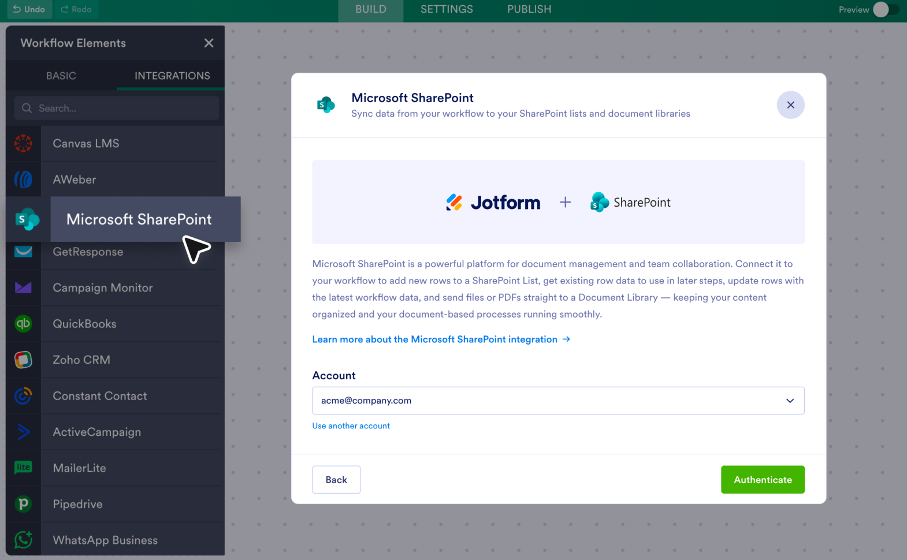This screenshot has height=560, width=907.
Task: Click the search magnifier icon
Action: click(27, 108)
